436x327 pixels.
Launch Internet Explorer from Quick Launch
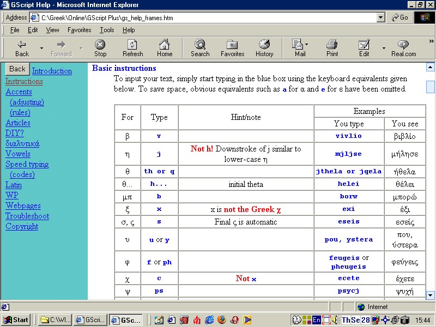point(209,320)
